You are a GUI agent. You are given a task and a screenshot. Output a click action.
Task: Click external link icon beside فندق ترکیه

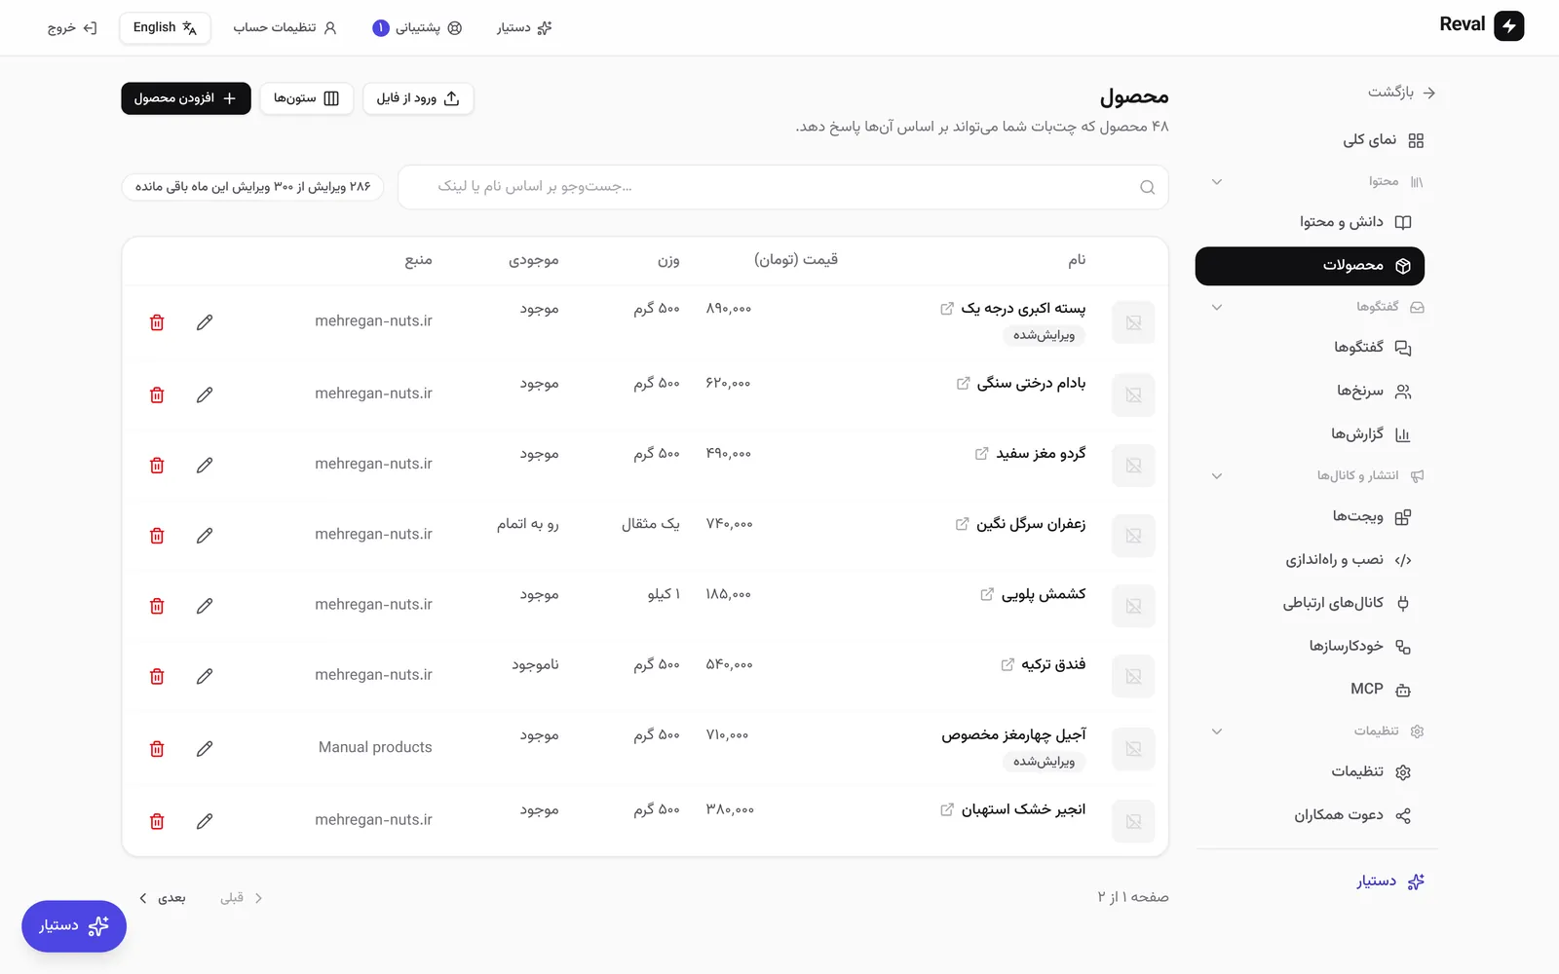coord(1008,664)
